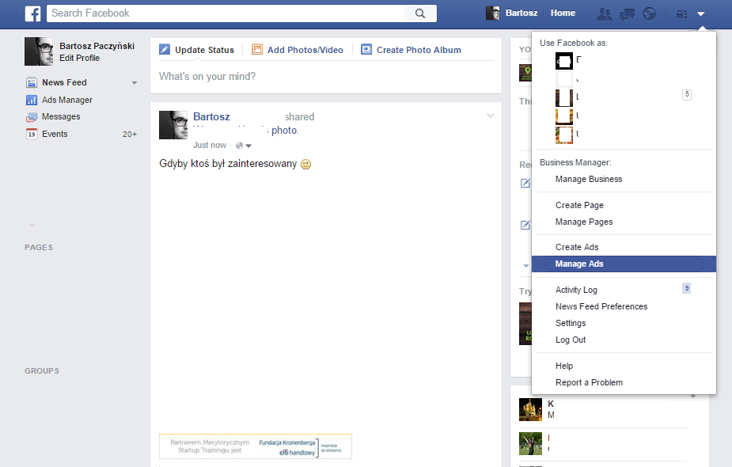Image resolution: width=732 pixels, height=467 pixels.
Task: Click the post author's profile thumbnail
Action: pos(173,125)
